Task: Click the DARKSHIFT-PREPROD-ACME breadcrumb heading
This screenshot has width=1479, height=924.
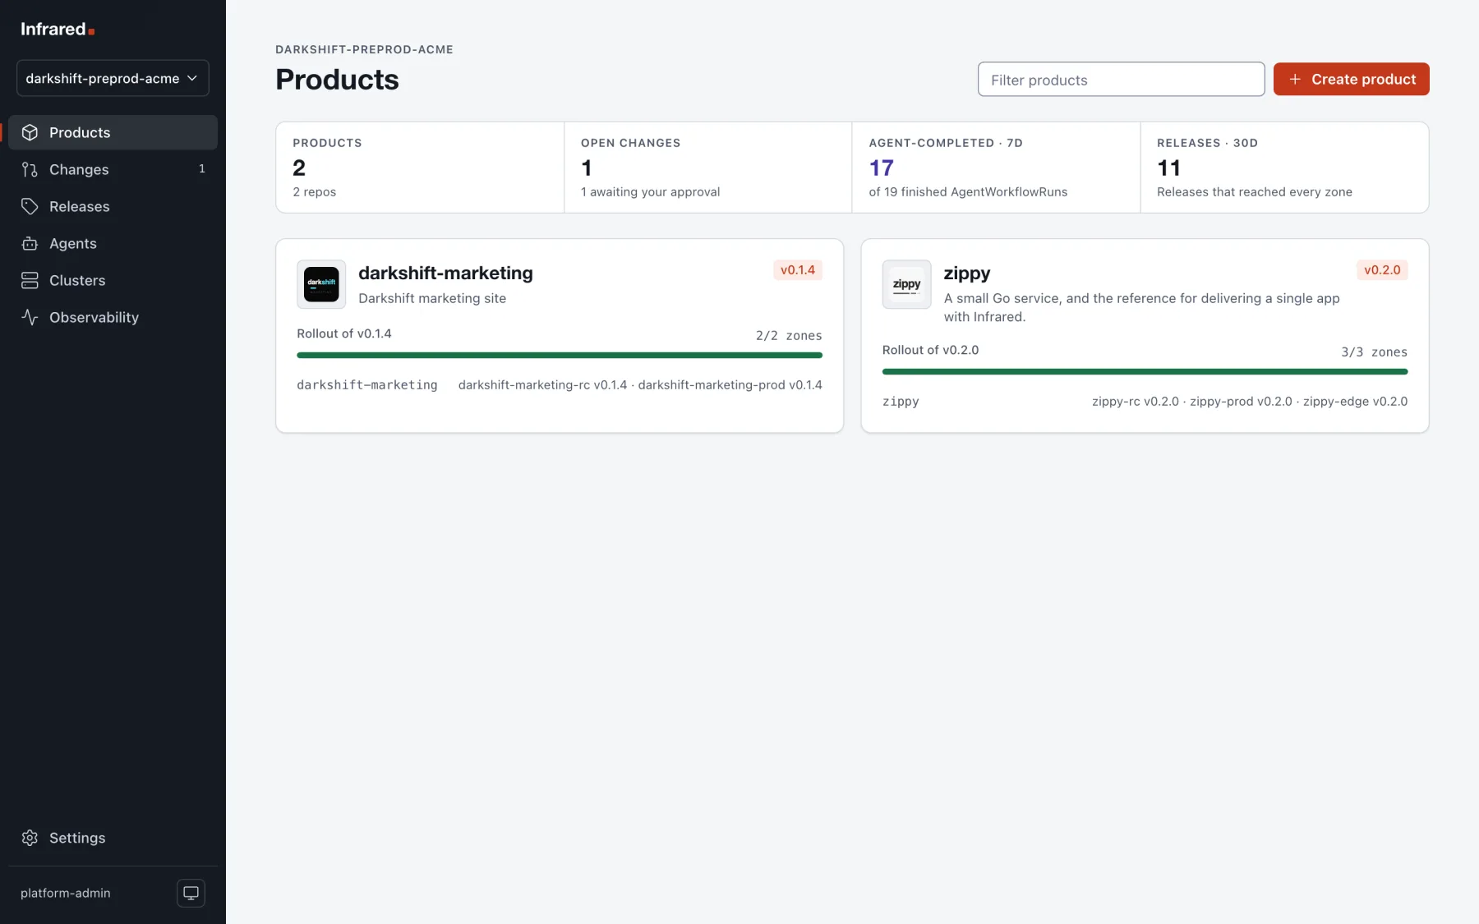Action: [364, 49]
